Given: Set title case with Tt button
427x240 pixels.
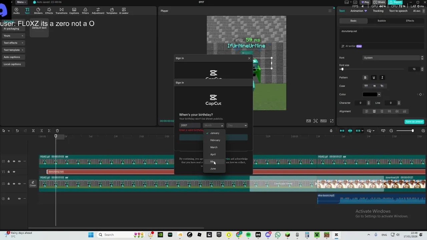Looking at the screenshot, I should (382, 86).
